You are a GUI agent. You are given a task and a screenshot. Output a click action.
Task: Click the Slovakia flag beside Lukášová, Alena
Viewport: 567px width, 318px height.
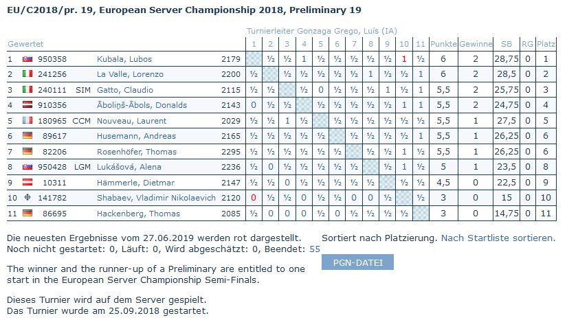(27, 167)
